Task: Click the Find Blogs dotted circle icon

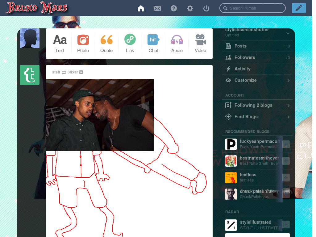Action: pyautogui.click(x=228, y=117)
